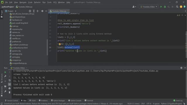Open the Tools menu
The width and height of the screenshot is (187, 105).
tap(49, 2)
